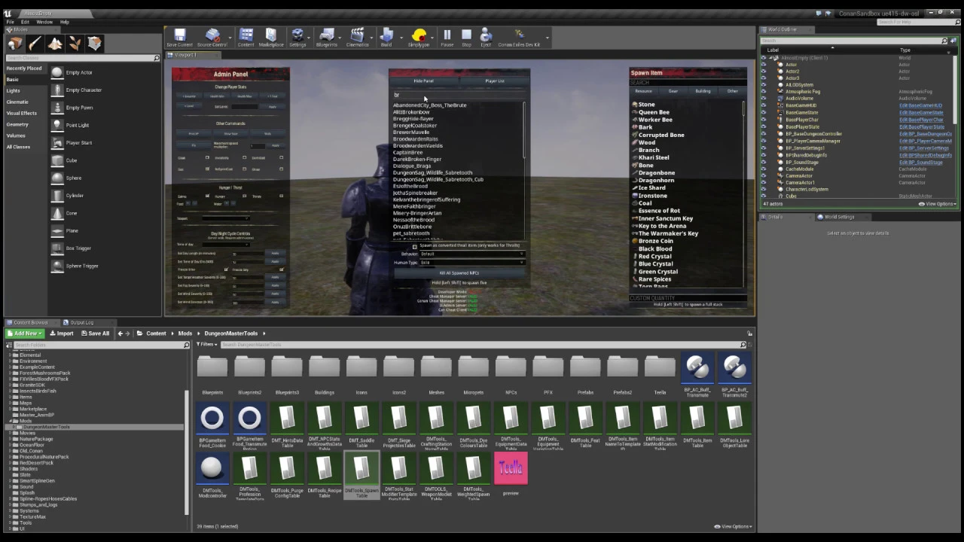Open the File menu
This screenshot has width=964, height=542.
tap(10, 22)
